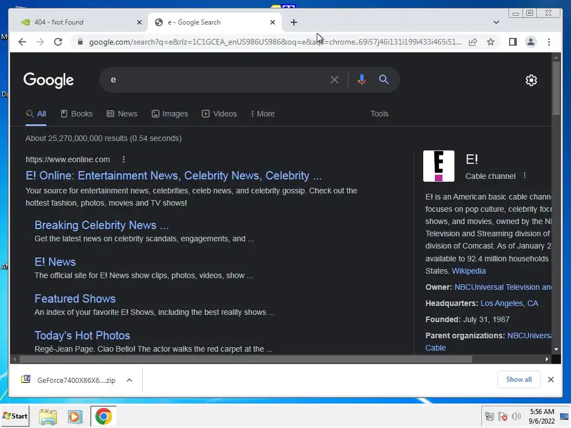Viewport: 571px width, 428px height.
Task: Click the magnifier search button
Action: tap(384, 79)
